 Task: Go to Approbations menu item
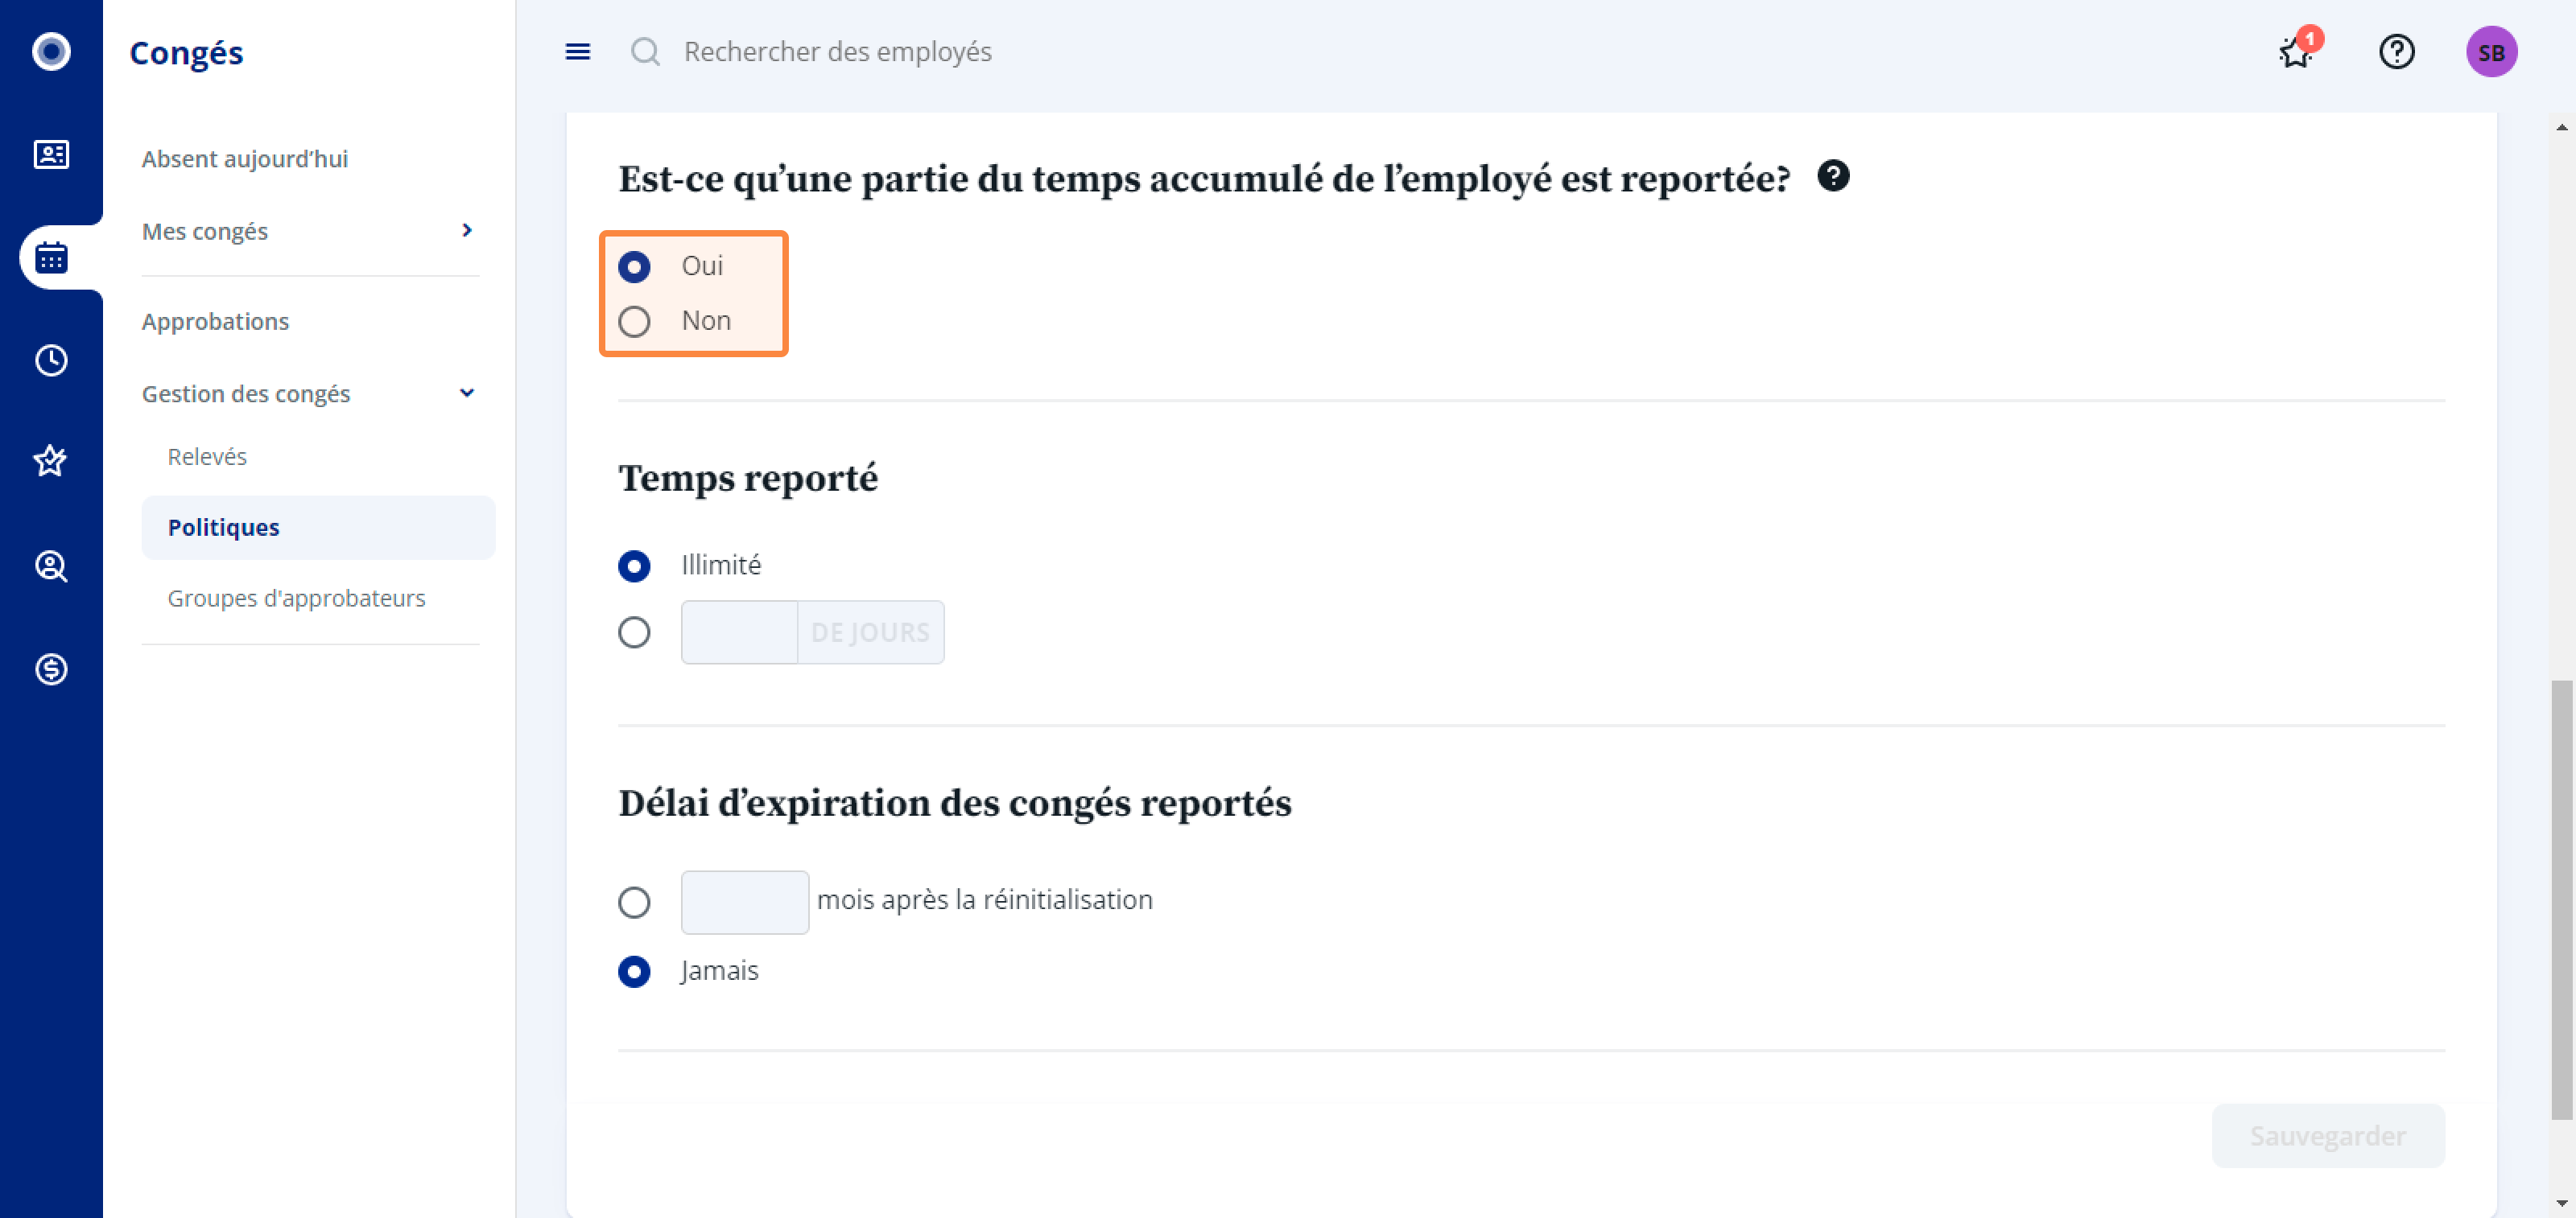(x=215, y=322)
